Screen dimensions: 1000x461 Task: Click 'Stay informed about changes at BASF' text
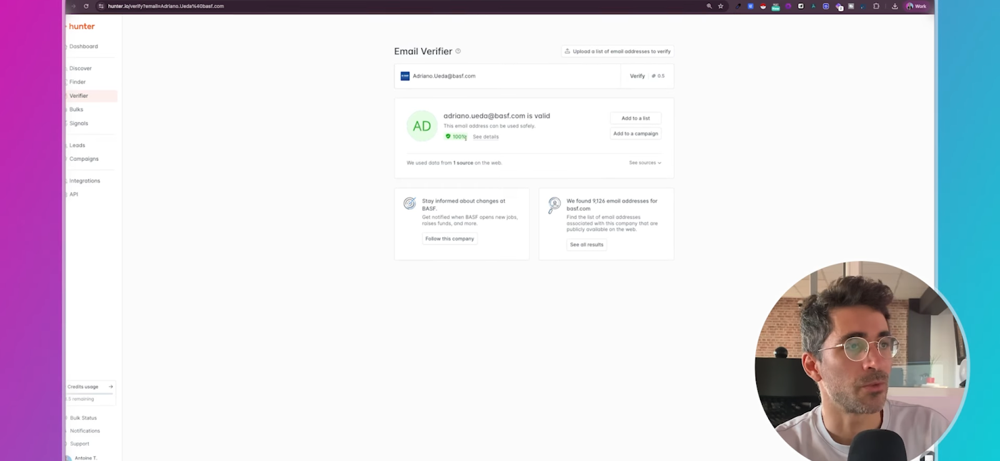pyautogui.click(x=463, y=205)
